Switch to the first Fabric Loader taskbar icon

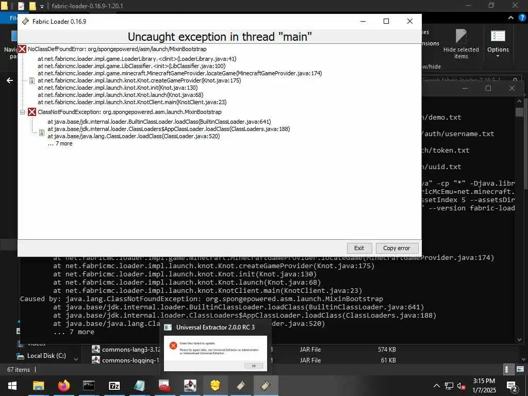pyautogui.click(x=240, y=386)
